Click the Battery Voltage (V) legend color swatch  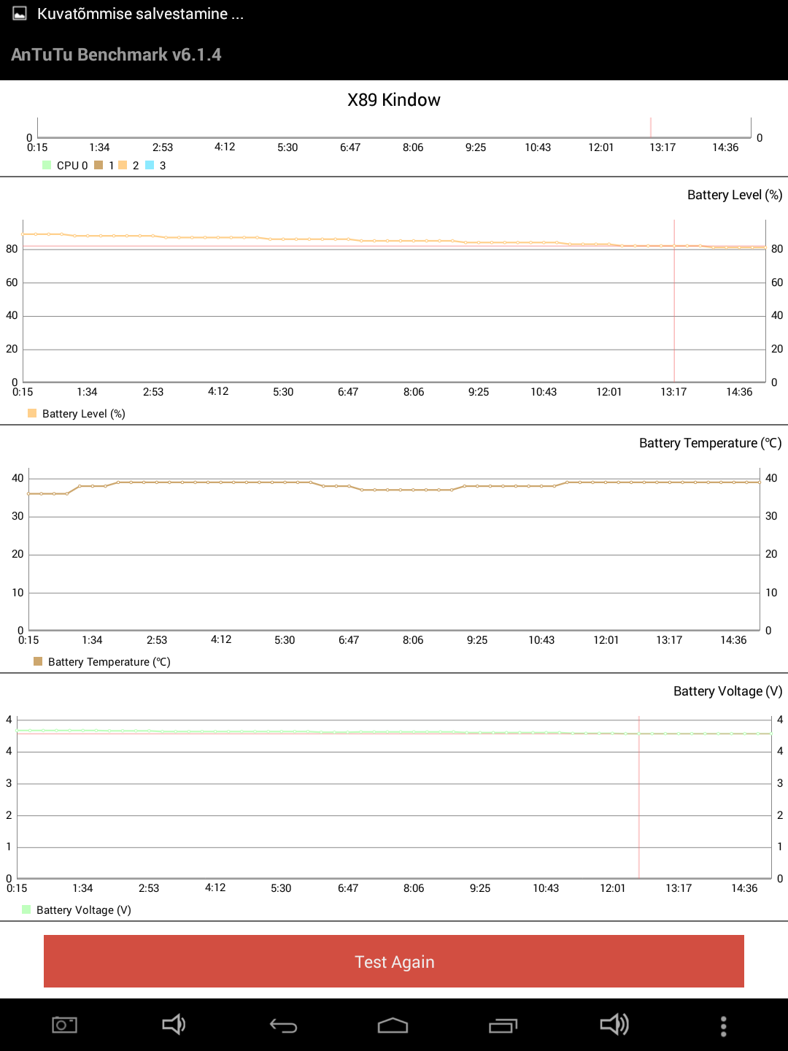[26, 909]
